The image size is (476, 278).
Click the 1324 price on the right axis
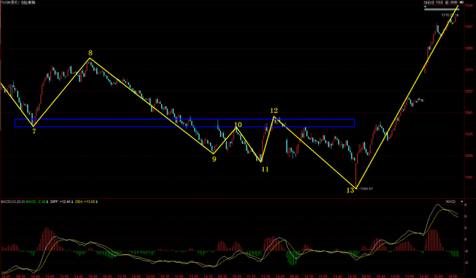tap(468, 6)
